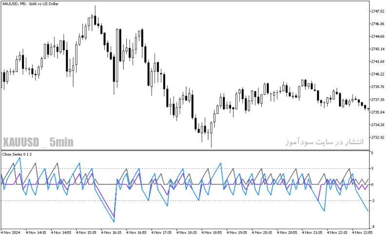
Task: Select the 4 Nov 20:15 time label
Action: [262, 233]
